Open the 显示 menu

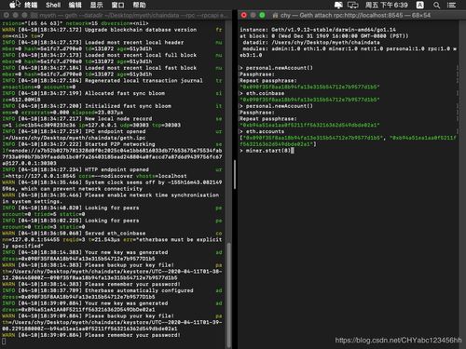(x=96, y=5)
